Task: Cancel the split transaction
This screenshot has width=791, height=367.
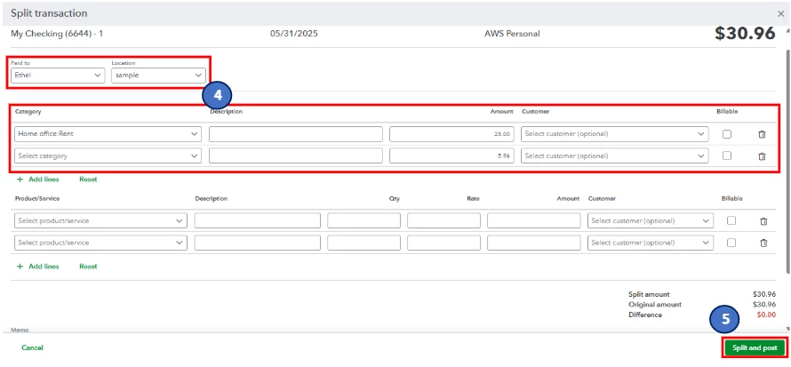Action: (x=32, y=347)
